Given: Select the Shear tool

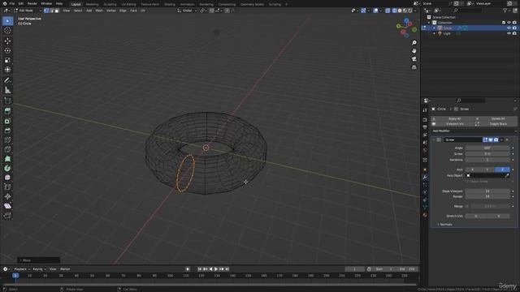Looking at the screenshot, I should pos(7,206).
